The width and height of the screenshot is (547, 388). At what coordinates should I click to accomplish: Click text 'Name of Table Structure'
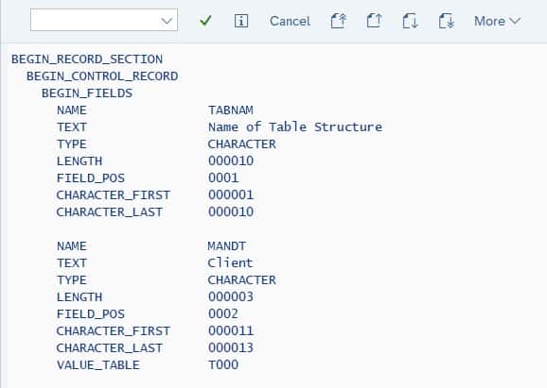coord(295,127)
